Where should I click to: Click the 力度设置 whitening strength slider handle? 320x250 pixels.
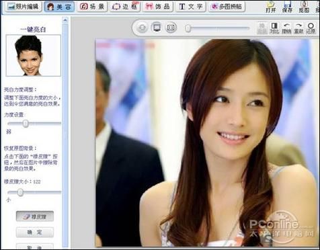point(26,124)
